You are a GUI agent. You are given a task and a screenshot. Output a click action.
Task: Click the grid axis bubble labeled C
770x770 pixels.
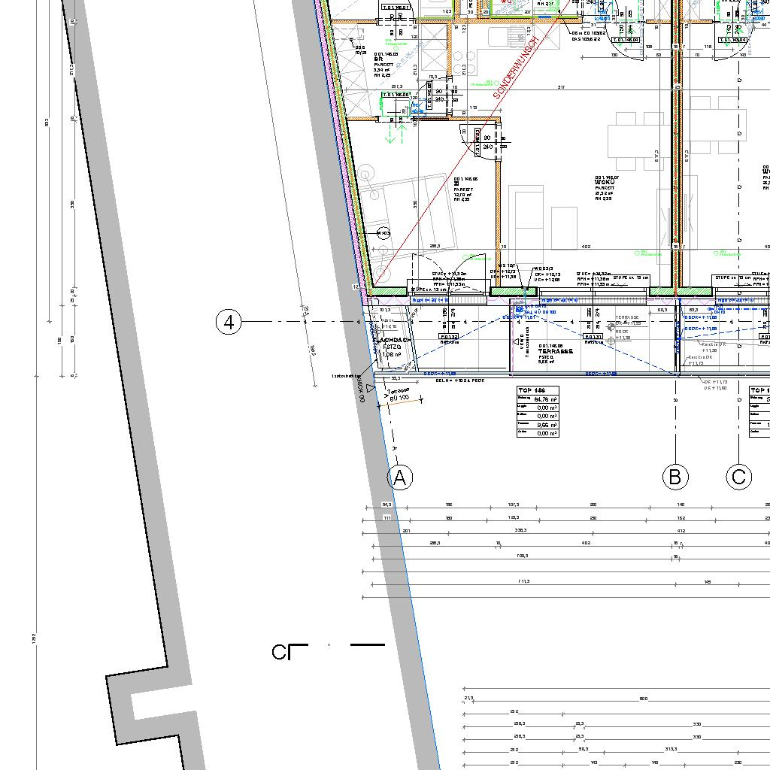point(738,477)
